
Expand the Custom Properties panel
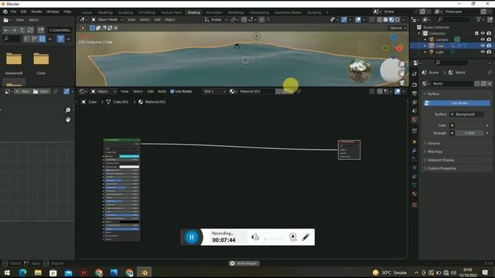point(442,168)
